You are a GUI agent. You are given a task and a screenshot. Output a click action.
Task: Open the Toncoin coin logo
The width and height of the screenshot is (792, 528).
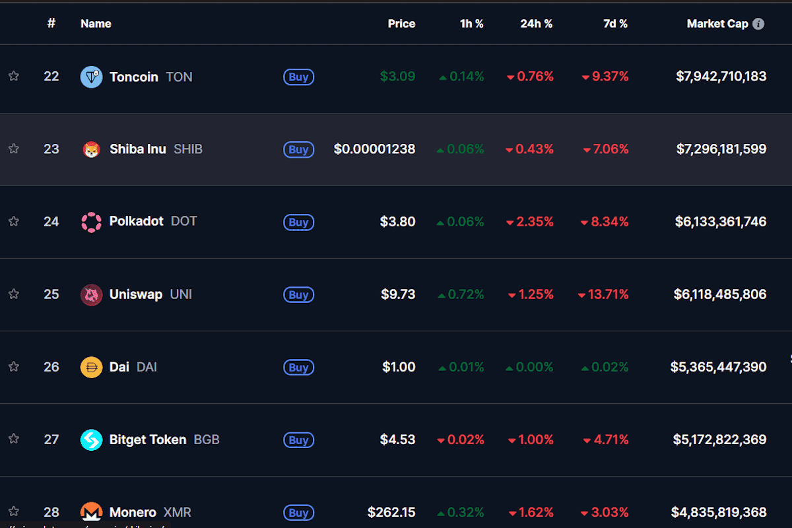coord(91,77)
